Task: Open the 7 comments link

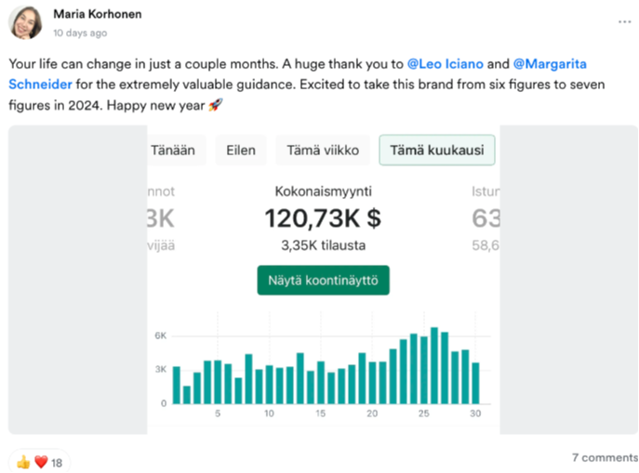Action: pyautogui.click(x=602, y=457)
